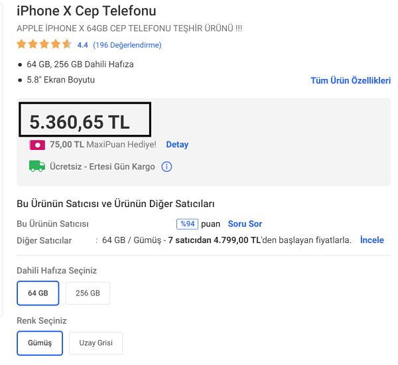398x365 pixels.
Task: Click the iPhone X Cep Telefonu title
Action: [86, 11]
